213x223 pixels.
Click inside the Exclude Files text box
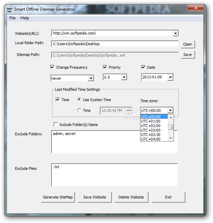tap(115, 175)
